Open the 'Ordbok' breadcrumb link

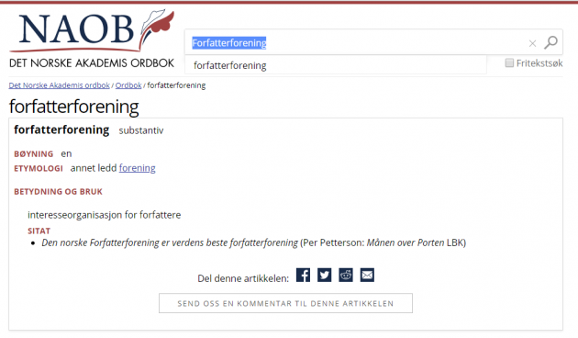tap(128, 85)
